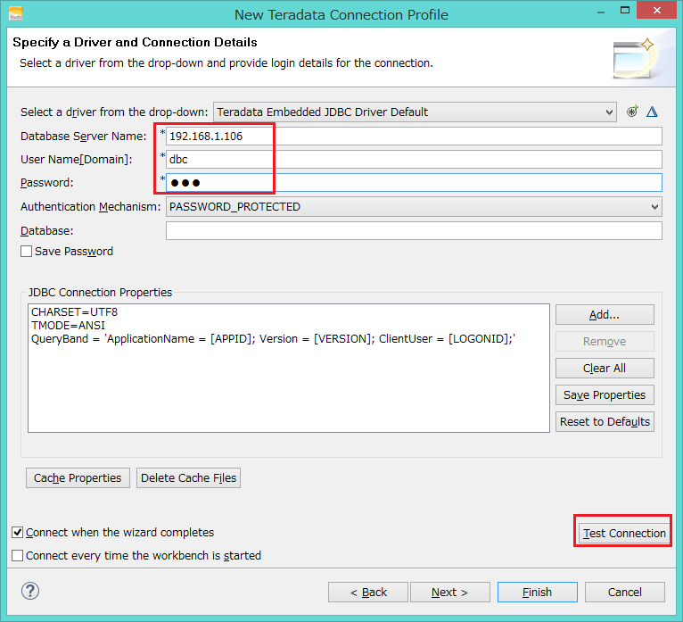Screen dimensions: 683x622
Task: Open the driver selection drop-down
Action: 415,112
